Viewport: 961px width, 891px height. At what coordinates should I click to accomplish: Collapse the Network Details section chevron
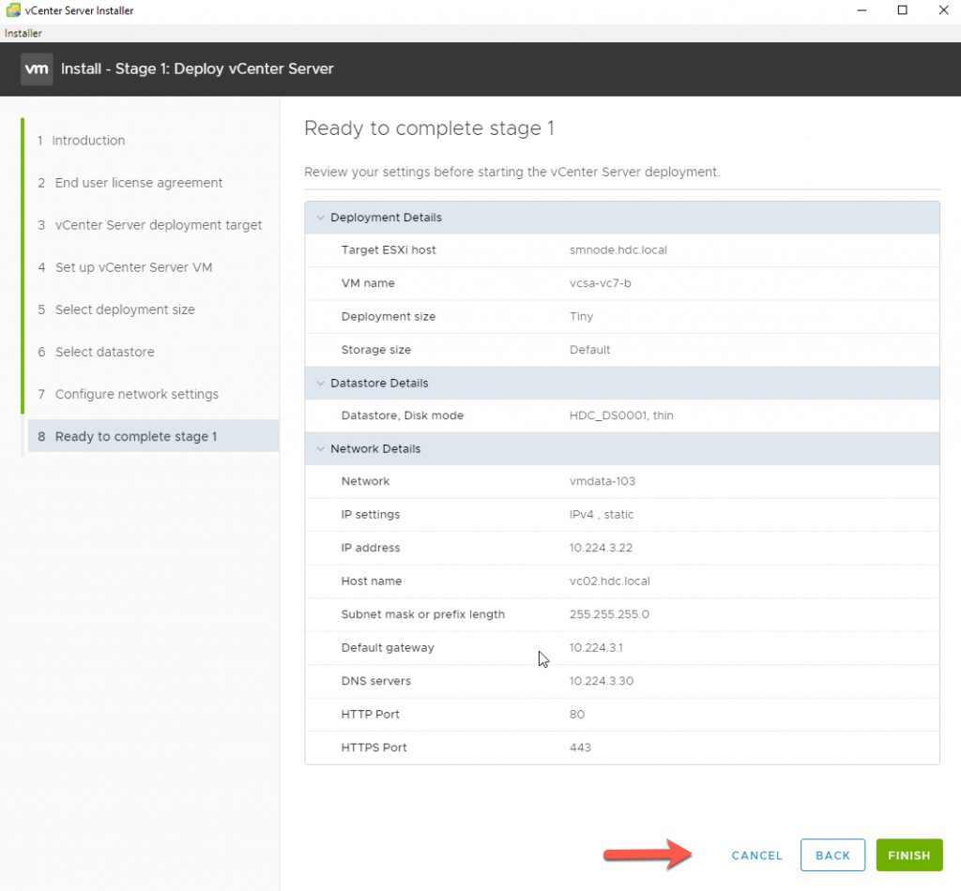pos(320,449)
